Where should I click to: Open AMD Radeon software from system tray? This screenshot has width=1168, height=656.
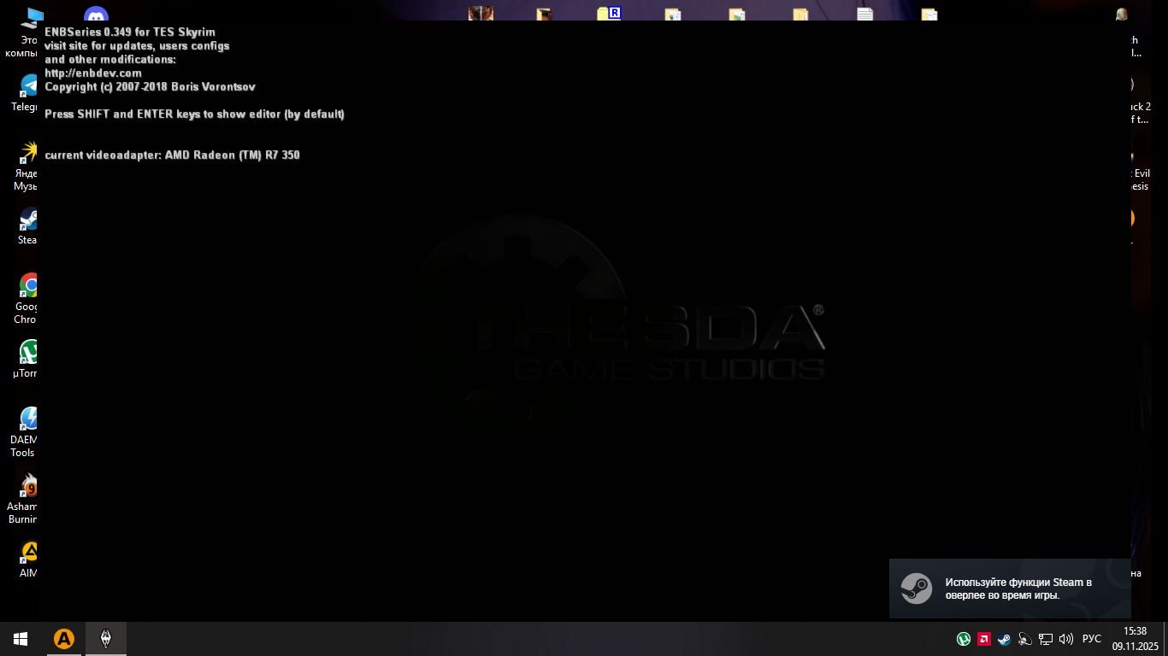(984, 639)
